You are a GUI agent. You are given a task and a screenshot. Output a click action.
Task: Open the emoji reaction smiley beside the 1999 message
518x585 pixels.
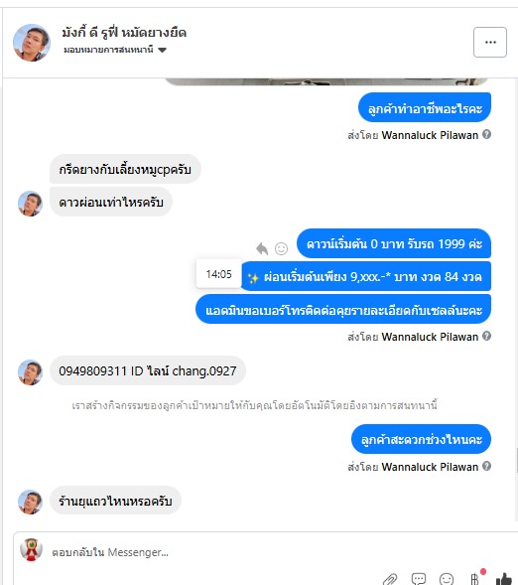281,248
